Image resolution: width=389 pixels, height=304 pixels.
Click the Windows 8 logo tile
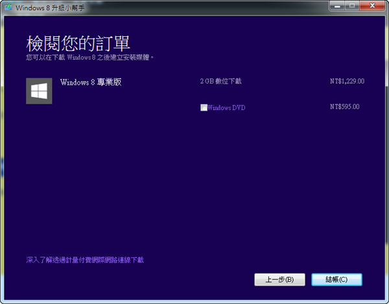pyautogui.click(x=39, y=91)
